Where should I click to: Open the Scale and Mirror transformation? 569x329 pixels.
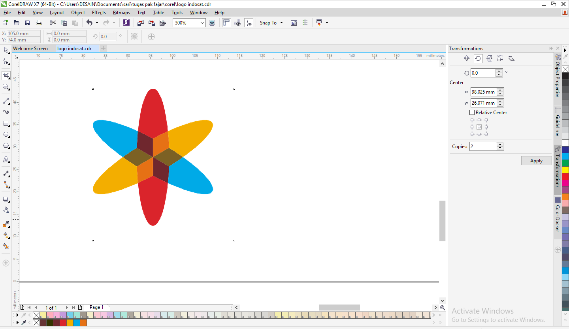[489, 58]
